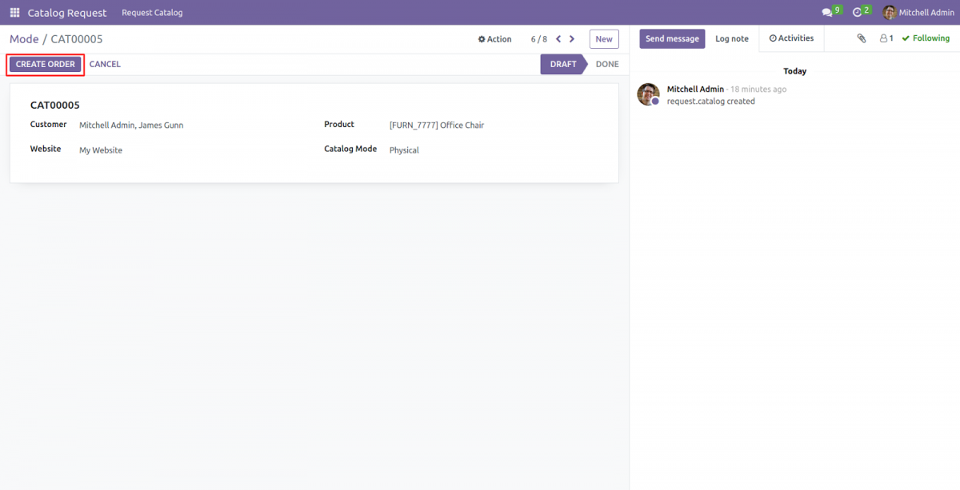This screenshot has height=490, width=960.
Task: Set the record stage to DONE
Action: [x=607, y=64]
